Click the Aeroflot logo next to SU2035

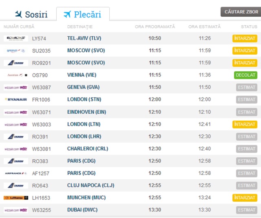16,51
